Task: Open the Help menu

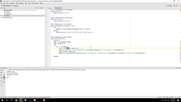Action: pos(42,3)
